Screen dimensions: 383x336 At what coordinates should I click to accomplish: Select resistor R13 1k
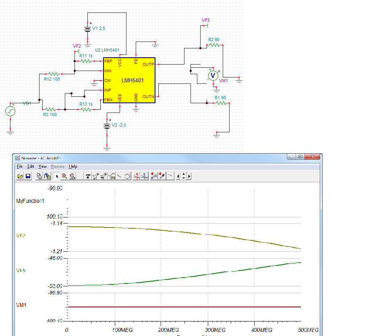click(x=86, y=109)
